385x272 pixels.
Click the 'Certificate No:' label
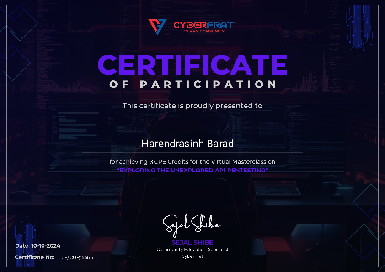click(35, 257)
